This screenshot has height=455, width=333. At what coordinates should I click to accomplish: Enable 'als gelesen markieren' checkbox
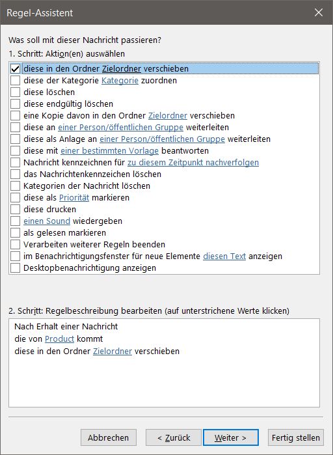coord(15,233)
